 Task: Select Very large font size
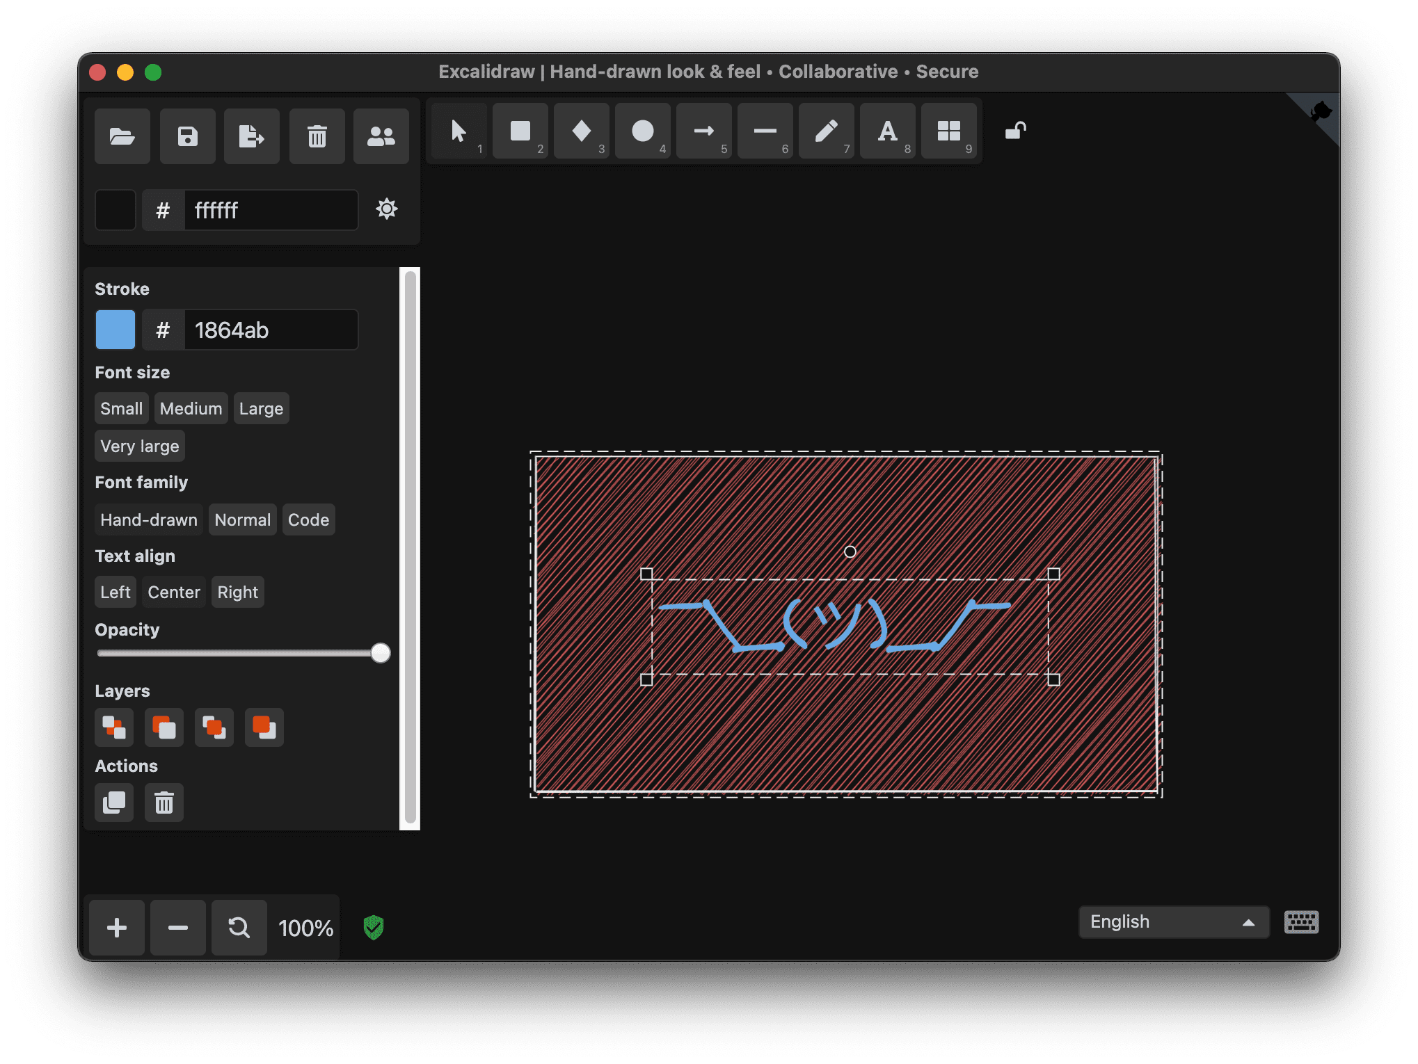[138, 445]
